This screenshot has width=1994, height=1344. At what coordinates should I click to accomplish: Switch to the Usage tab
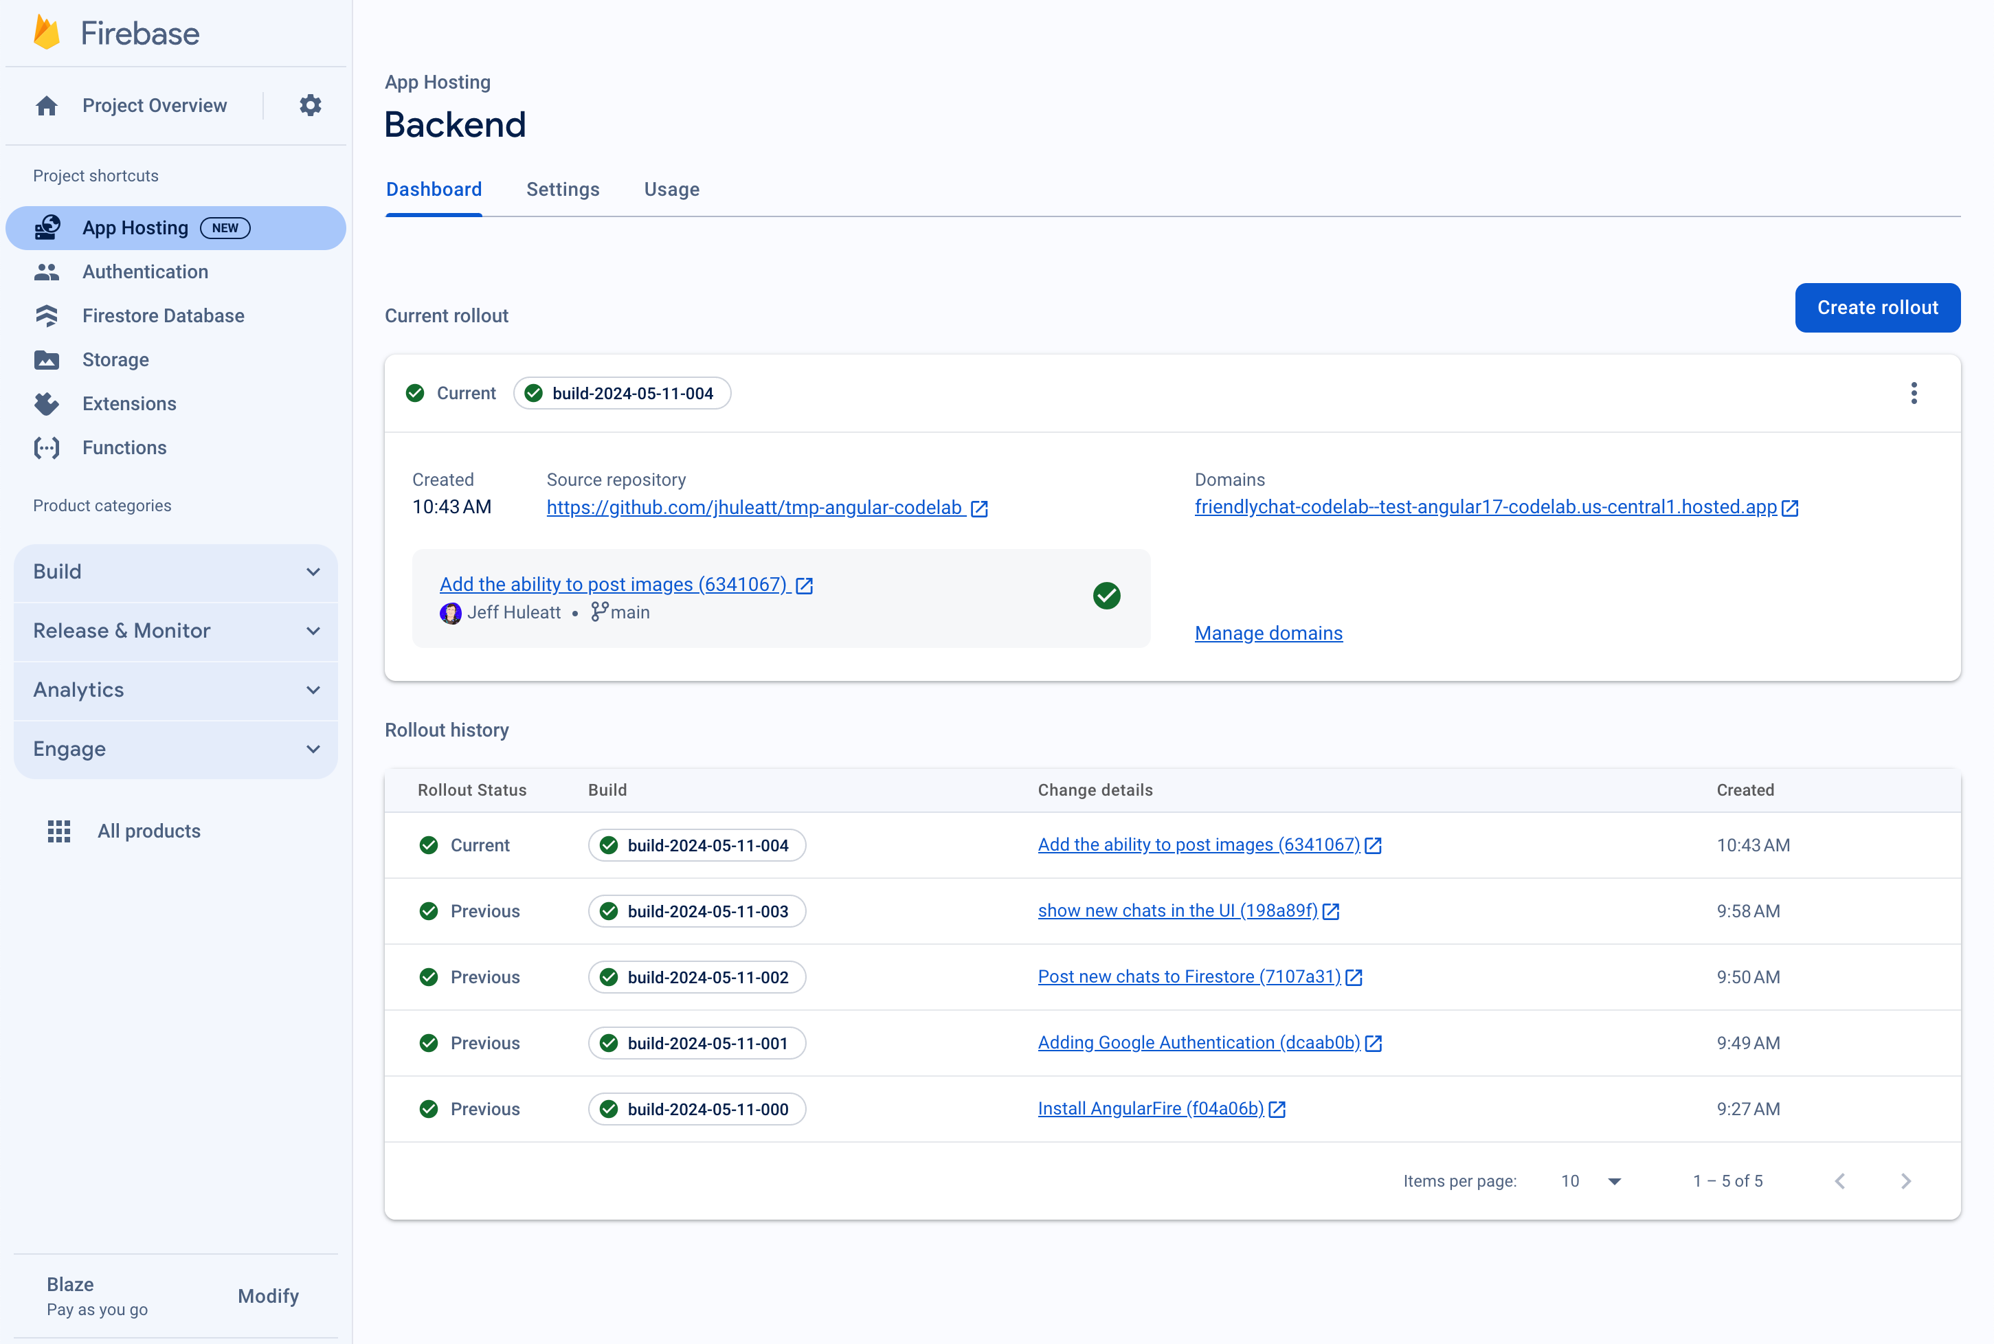point(672,189)
